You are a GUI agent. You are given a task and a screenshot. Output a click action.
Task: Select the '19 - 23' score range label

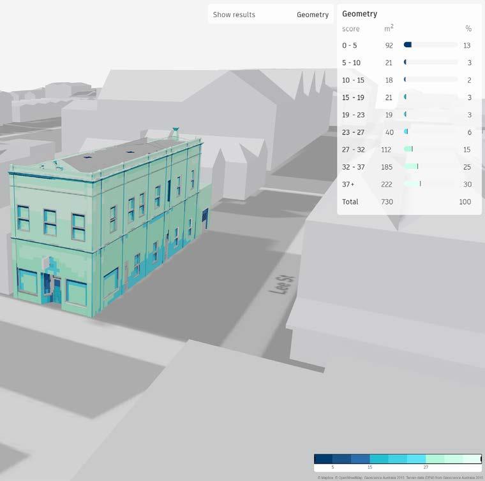tap(354, 115)
